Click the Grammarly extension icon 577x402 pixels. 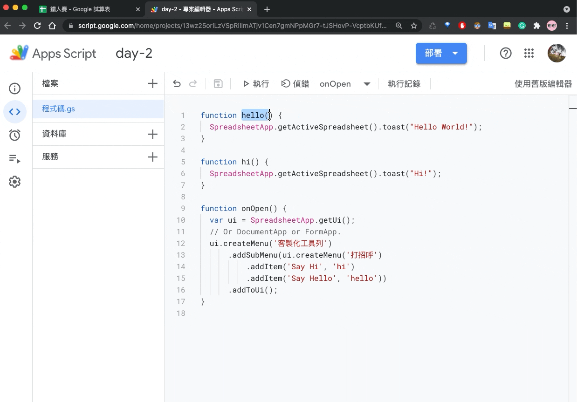coord(522,26)
